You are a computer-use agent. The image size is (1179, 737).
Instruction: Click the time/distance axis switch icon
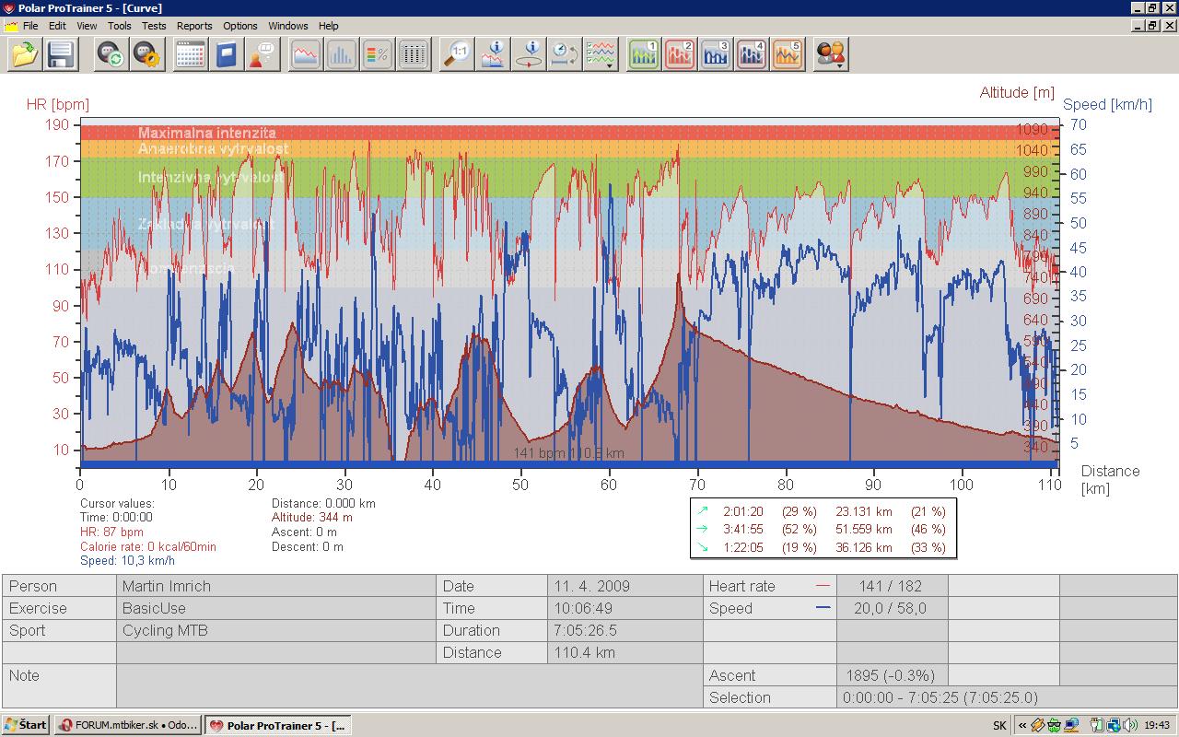coord(565,54)
